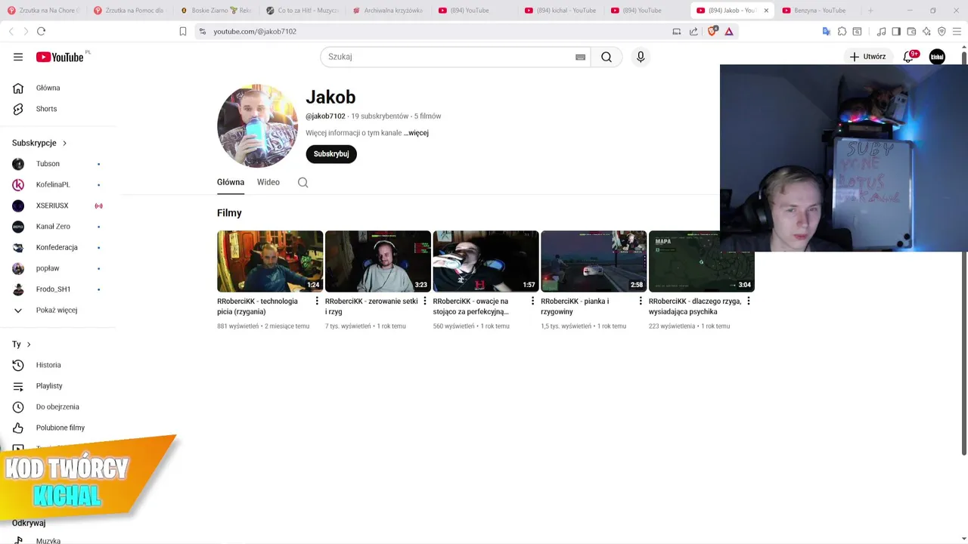The width and height of the screenshot is (968, 544).
Task: Open the Brave Shields lion icon
Action: (712, 31)
